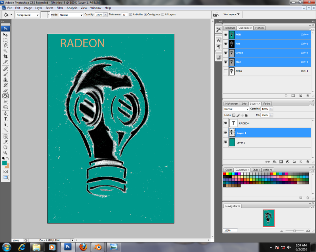
Task: Switch to the History tab
Action: [260, 28]
